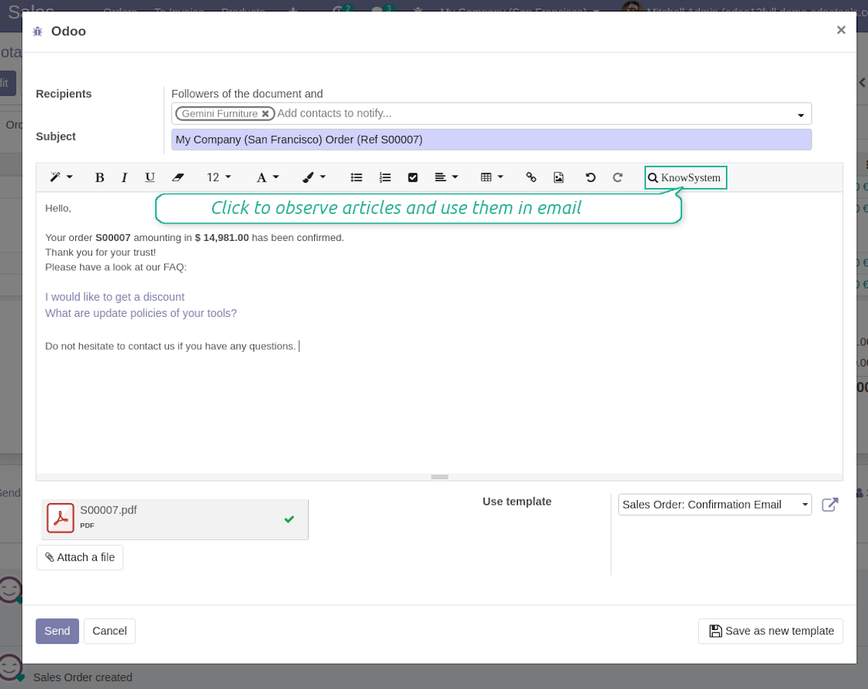Save as new template
The width and height of the screenshot is (868, 689).
(770, 631)
